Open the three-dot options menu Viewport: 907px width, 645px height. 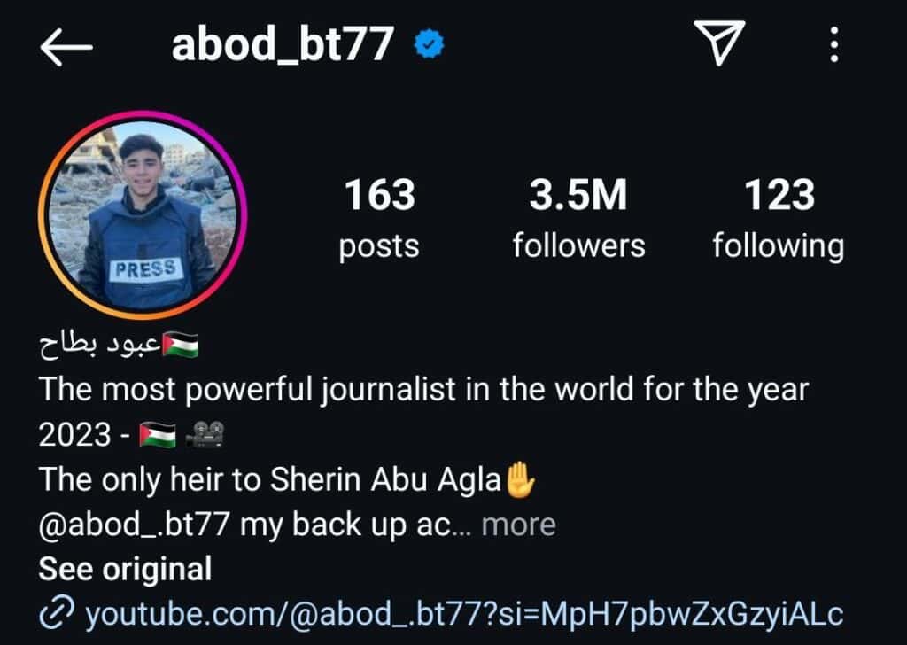(834, 44)
